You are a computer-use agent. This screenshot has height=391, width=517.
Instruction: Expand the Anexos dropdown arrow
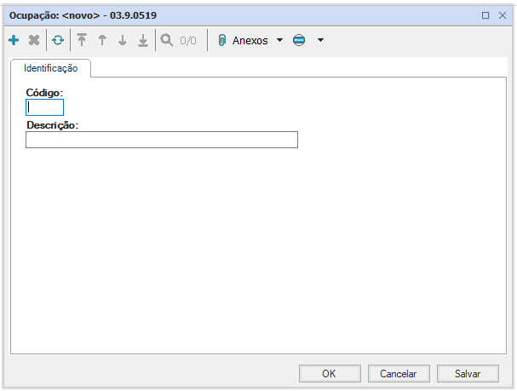279,40
